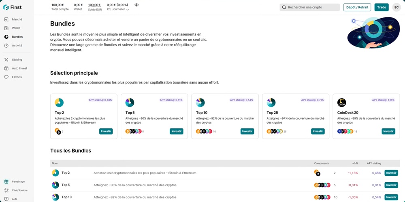Viewport: 405px width, 202px height.
Task: Click the Total compte 100,00 € value
Action: click(58, 5)
